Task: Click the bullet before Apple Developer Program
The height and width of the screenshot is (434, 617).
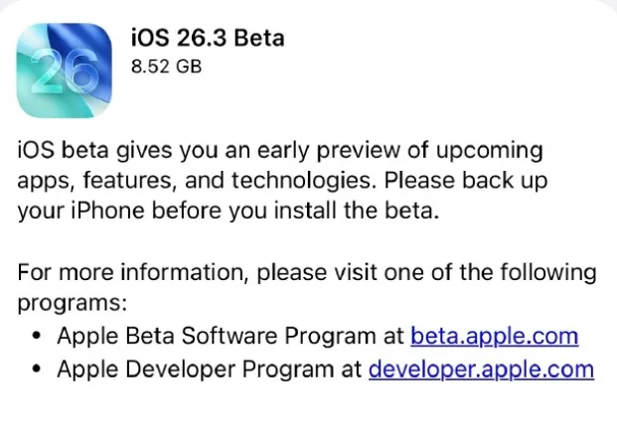Action: [36, 370]
